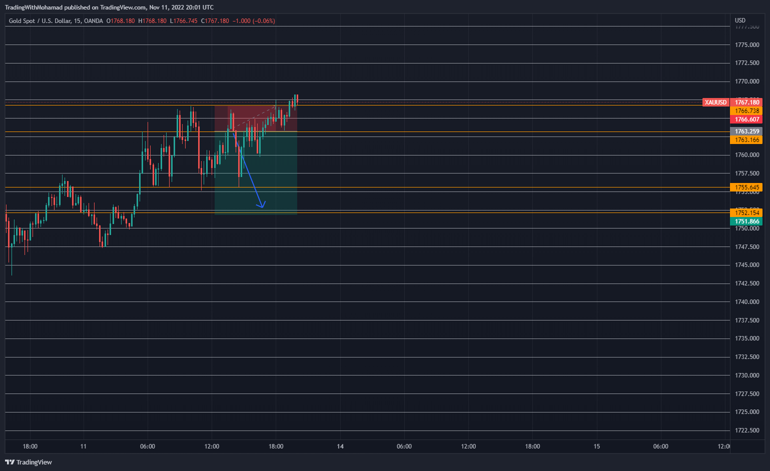Click the 18:00 time label just before date 14
The width and height of the screenshot is (770, 471).
[276, 446]
